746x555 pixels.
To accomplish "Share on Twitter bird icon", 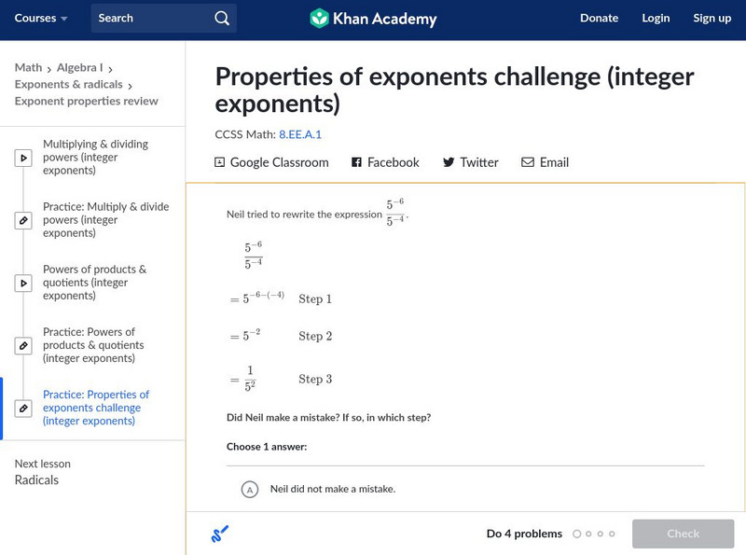I will pos(449,162).
